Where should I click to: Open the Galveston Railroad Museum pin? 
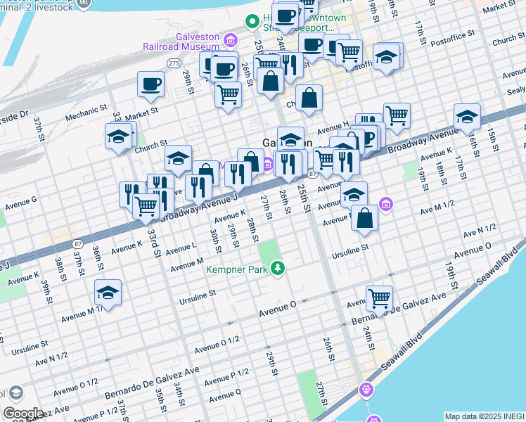[x=230, y=40]
